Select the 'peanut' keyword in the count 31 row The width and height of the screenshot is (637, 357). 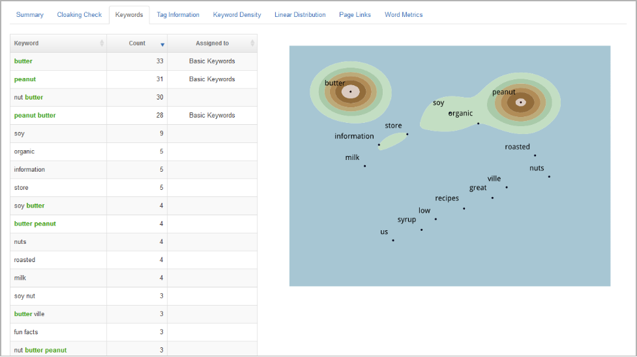point(25,79)
